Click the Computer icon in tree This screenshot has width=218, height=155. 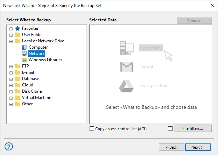pos(24,47)
